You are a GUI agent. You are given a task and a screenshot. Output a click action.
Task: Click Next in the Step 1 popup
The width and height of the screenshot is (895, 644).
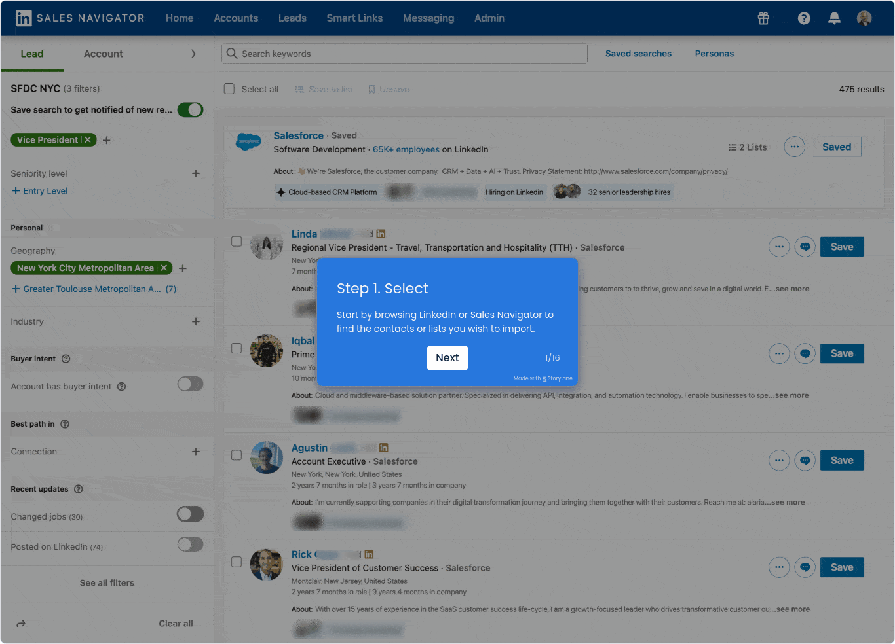pyautogui.click(x=447, y=358)
